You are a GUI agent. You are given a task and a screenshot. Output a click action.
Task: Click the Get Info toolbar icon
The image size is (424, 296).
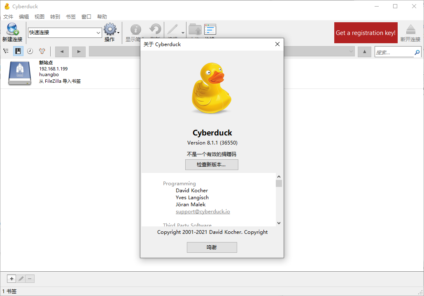136,30
